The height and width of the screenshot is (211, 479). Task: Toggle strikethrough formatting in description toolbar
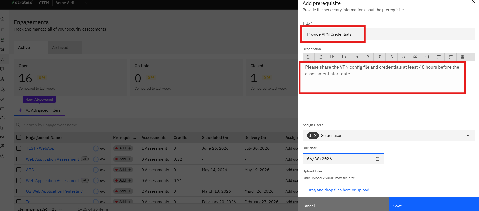[x=391, y=57]
